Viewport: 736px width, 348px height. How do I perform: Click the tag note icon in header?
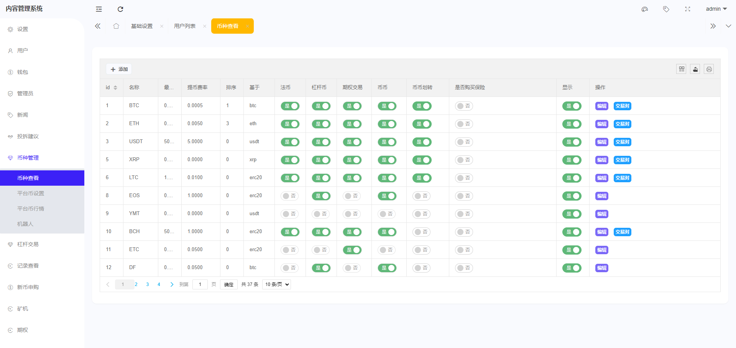tap(666, 9)
